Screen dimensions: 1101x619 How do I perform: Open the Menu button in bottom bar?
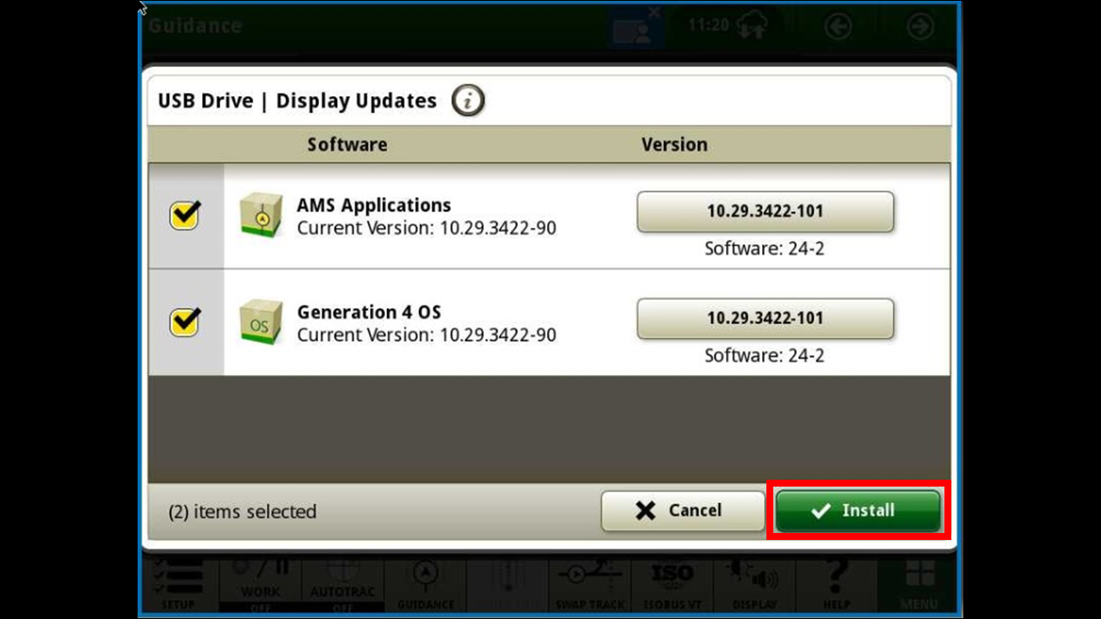919,585
